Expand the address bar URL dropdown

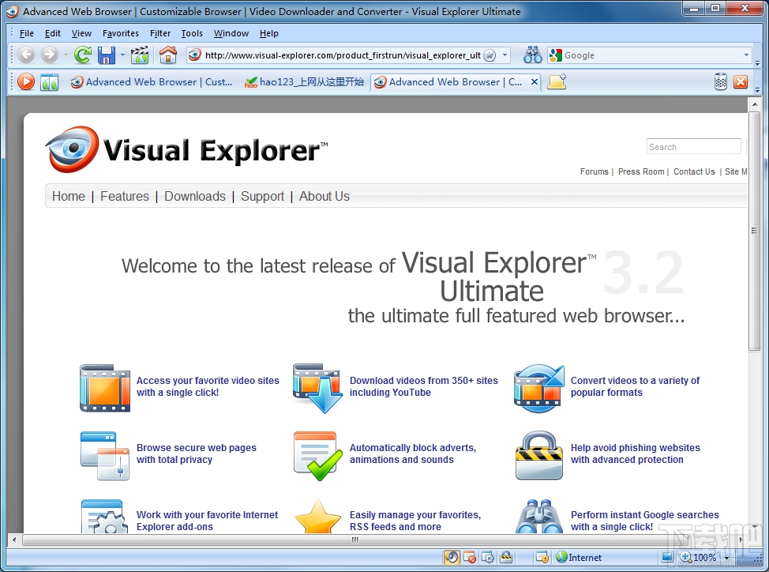(505, 55)
